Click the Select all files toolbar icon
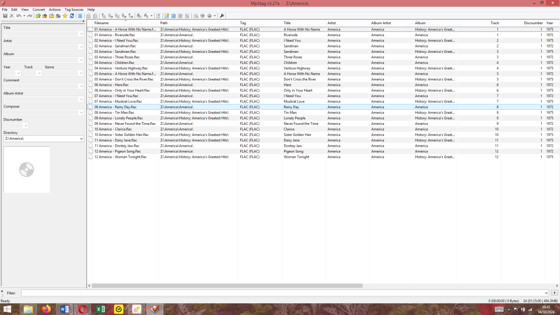The width and height of the screenshot is (560, 315). tap(80, 16)
